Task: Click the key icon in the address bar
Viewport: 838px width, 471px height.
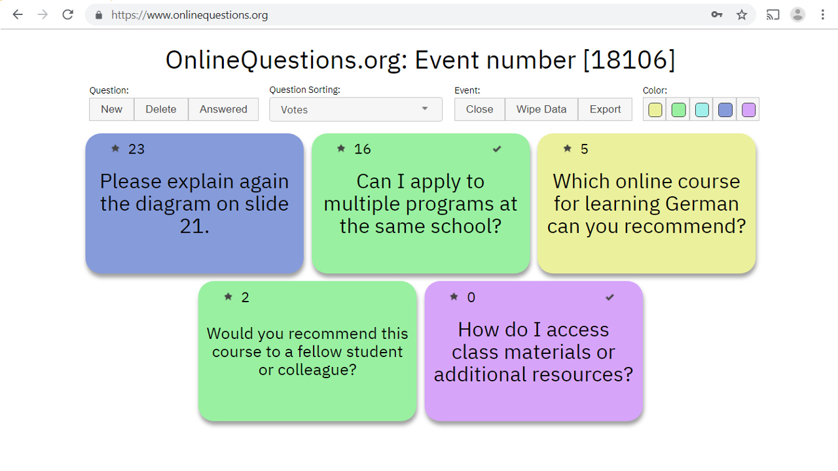Action: 718,14
